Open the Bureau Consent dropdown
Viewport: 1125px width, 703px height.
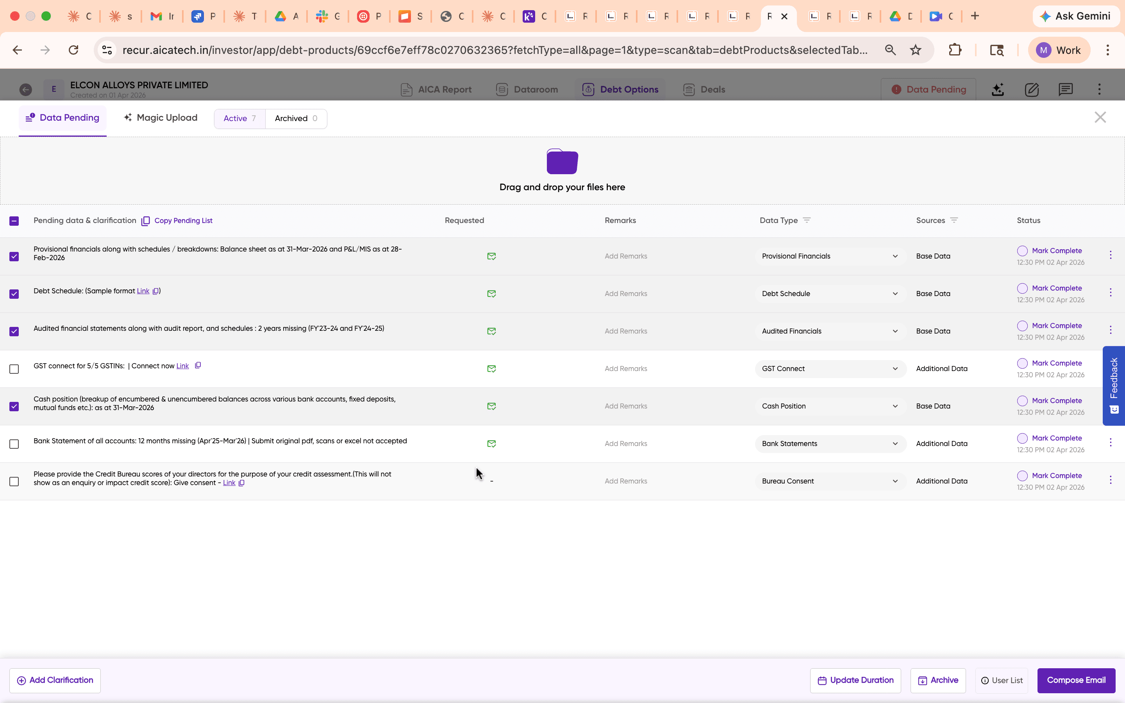point(895,481)
